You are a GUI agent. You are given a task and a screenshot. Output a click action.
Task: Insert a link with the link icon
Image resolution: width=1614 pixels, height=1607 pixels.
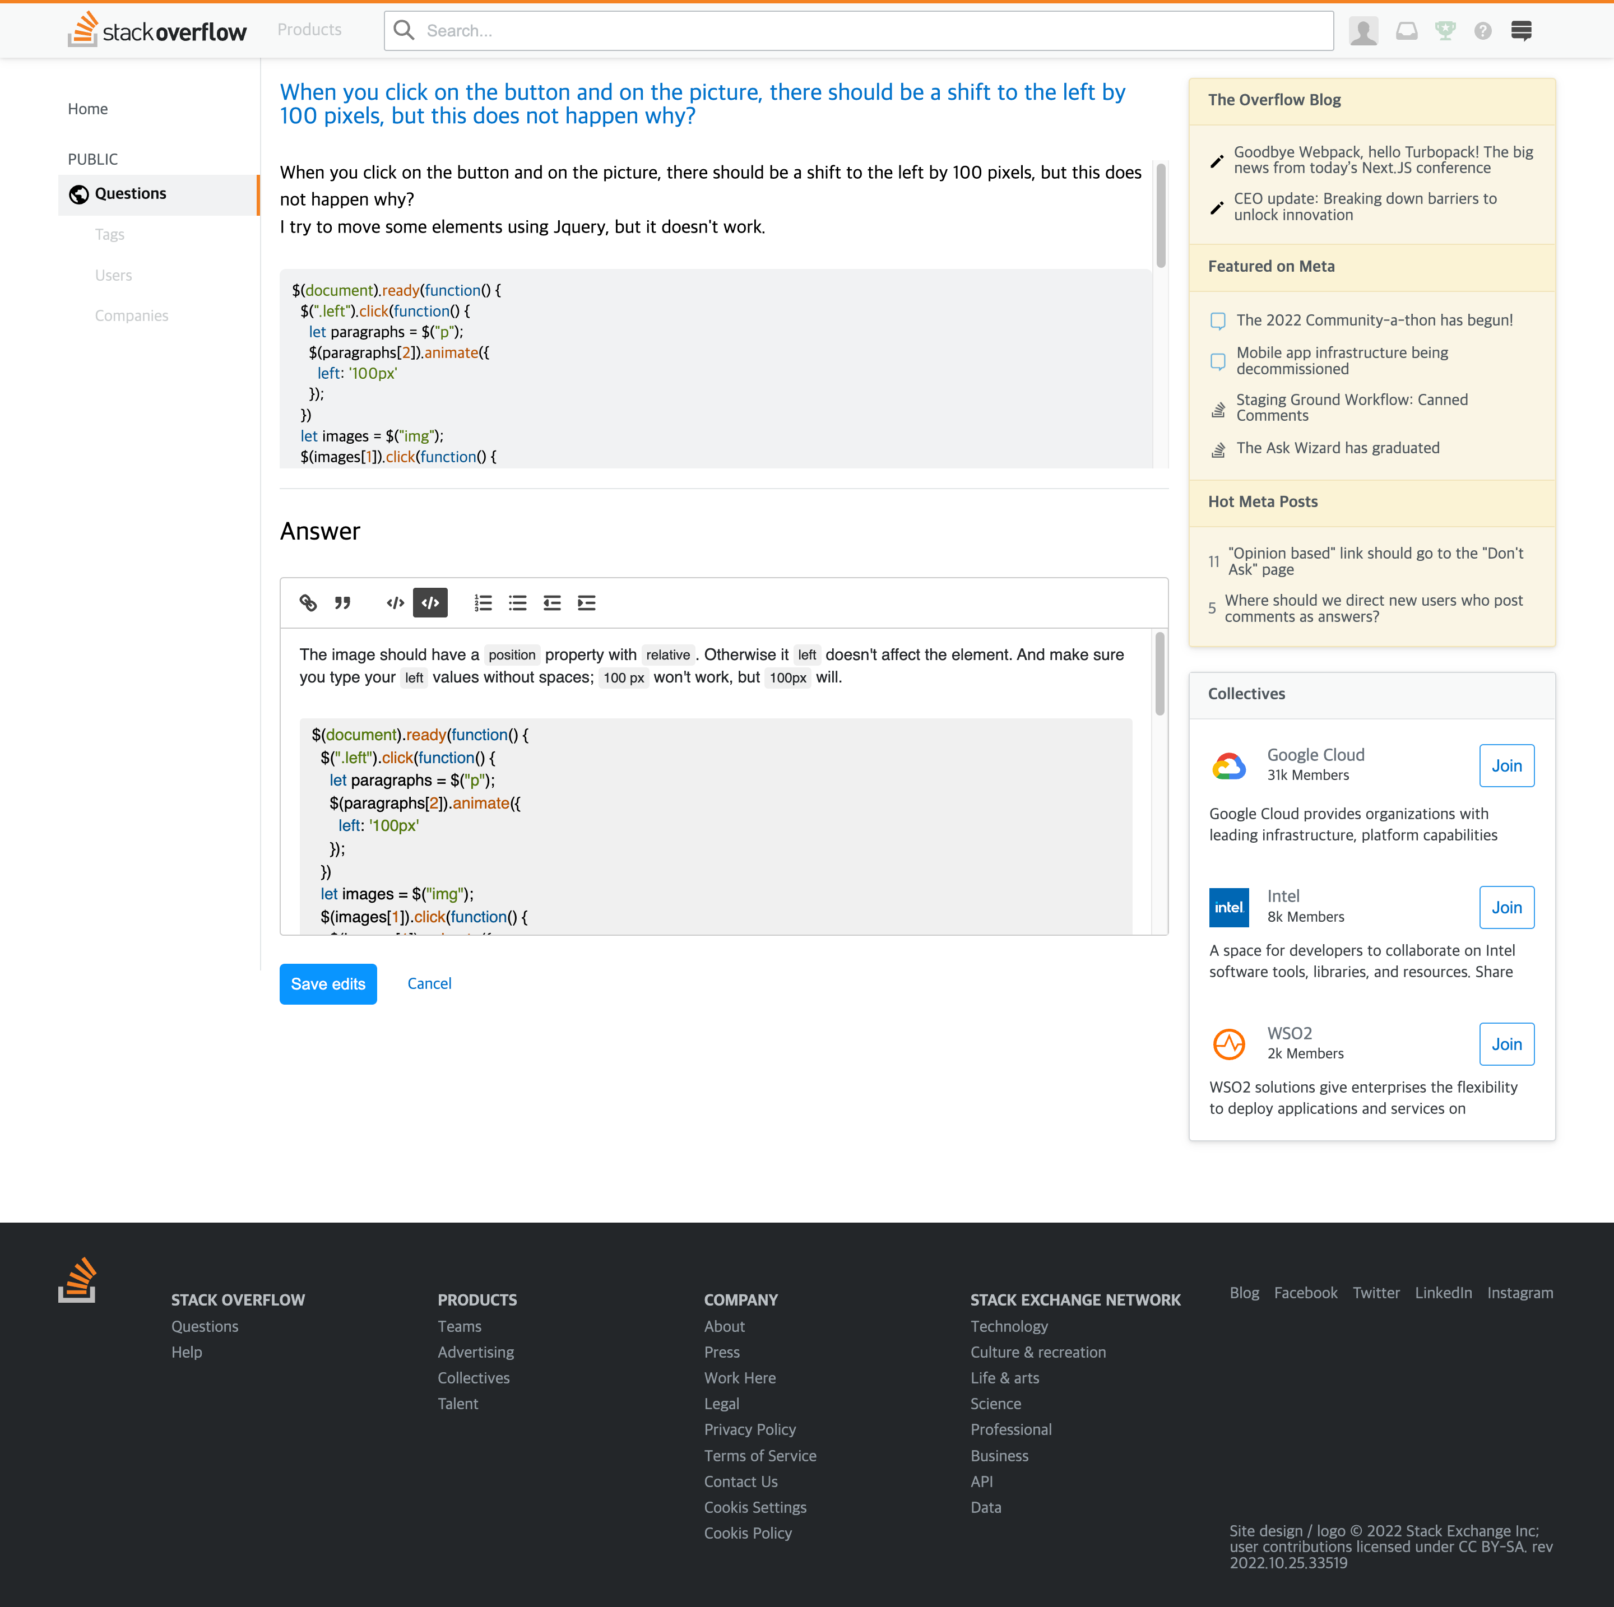pos(308,603)
